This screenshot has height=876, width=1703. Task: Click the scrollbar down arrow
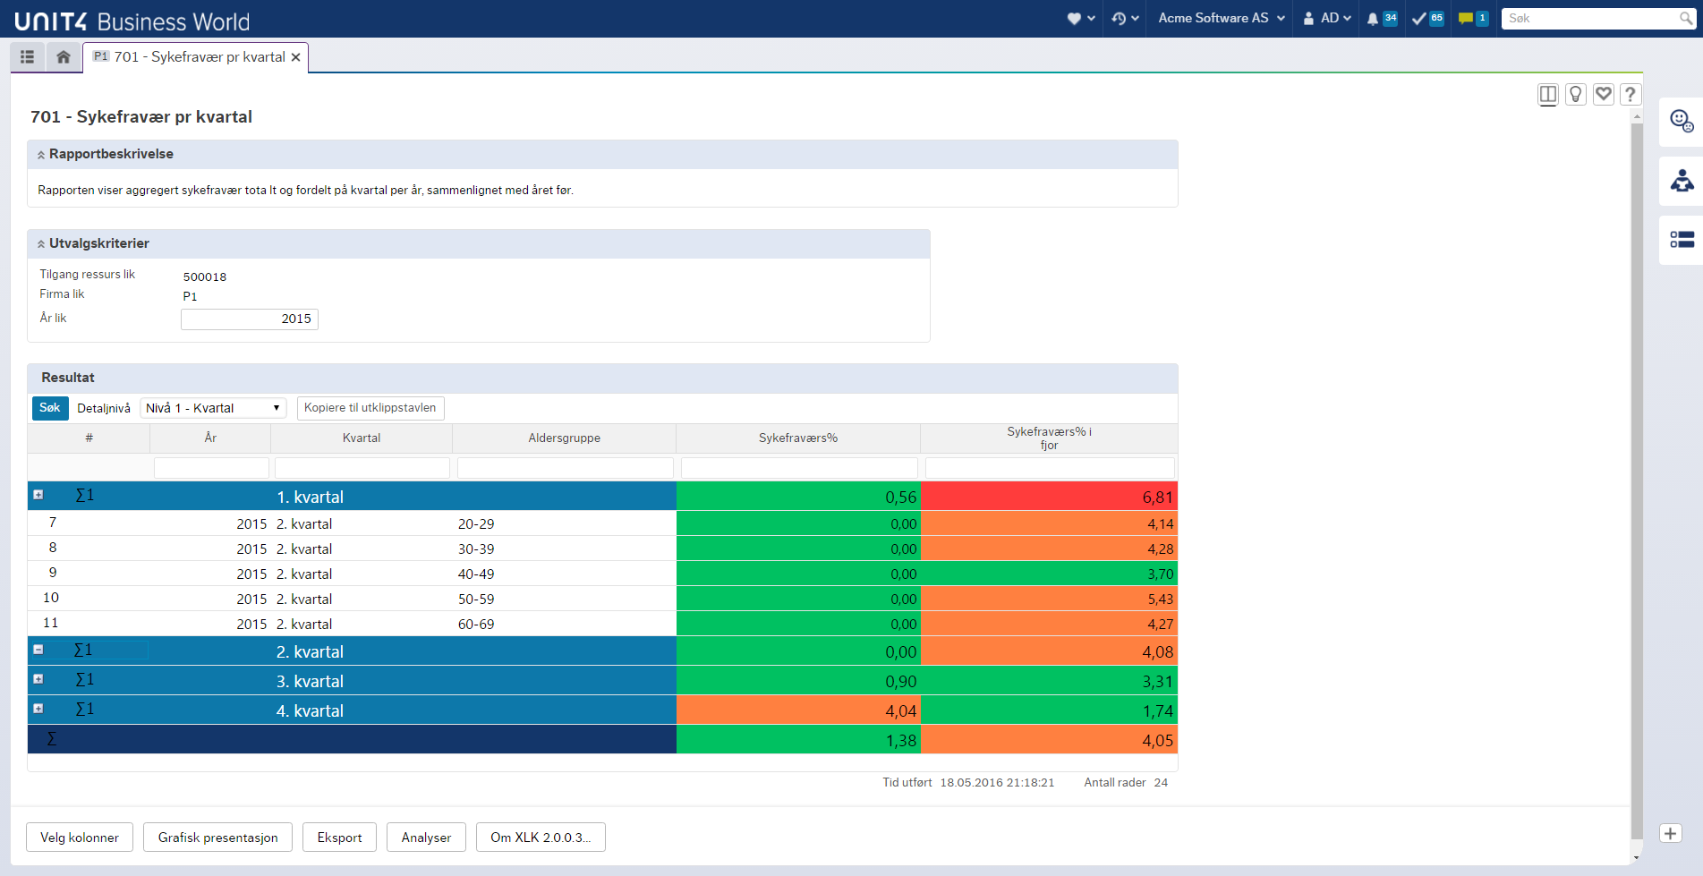tap(1637, 858)
